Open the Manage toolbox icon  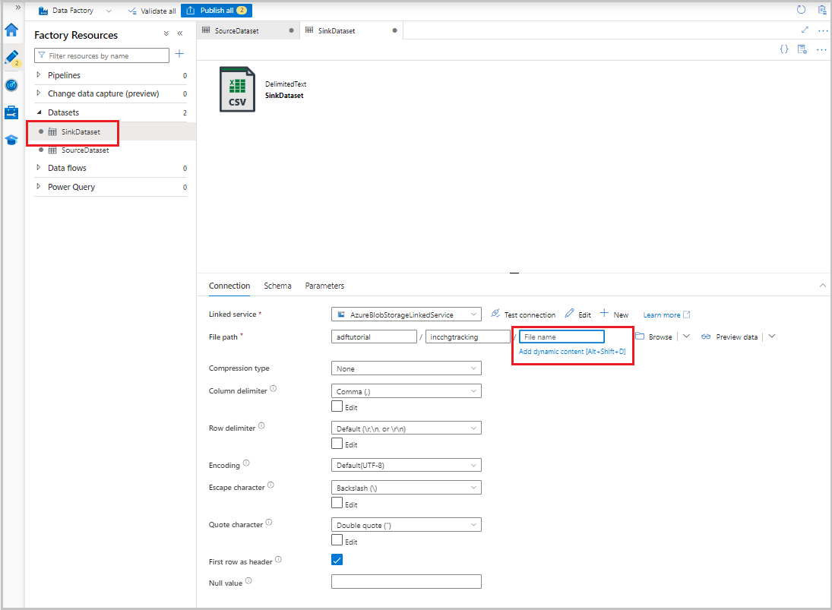pos(11,112)
